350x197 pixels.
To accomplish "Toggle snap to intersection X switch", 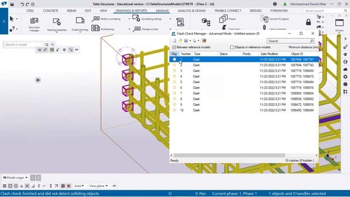I will coord(27,186).
